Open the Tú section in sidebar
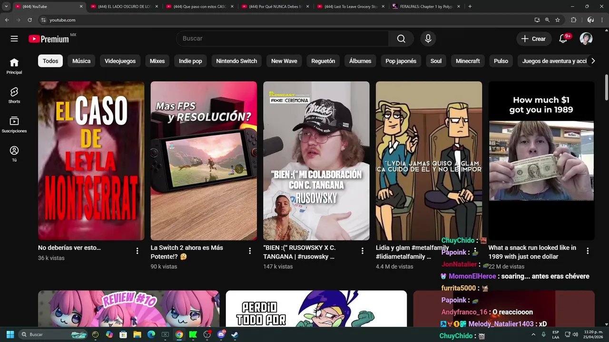609x342 pixels. (14, 154)
